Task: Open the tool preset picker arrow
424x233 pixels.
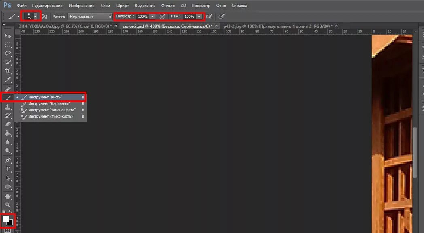Action: tap(18, 17)
